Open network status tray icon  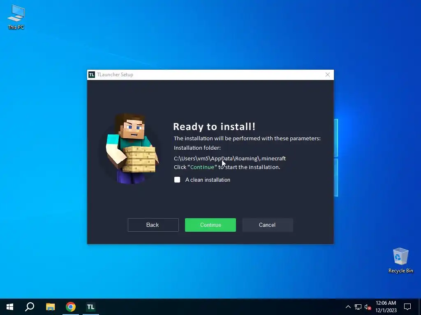[x=358, y=307]
